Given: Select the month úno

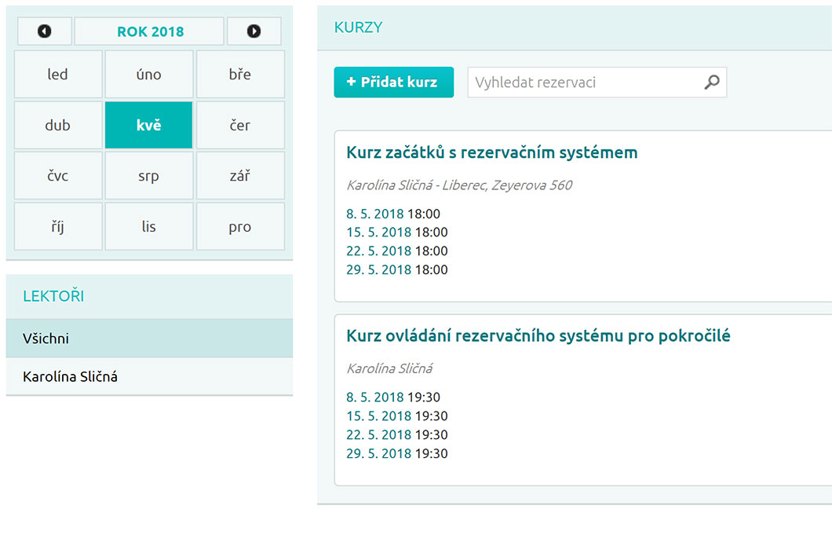Looking at the screenshot, I should click(x=148, y=74).
